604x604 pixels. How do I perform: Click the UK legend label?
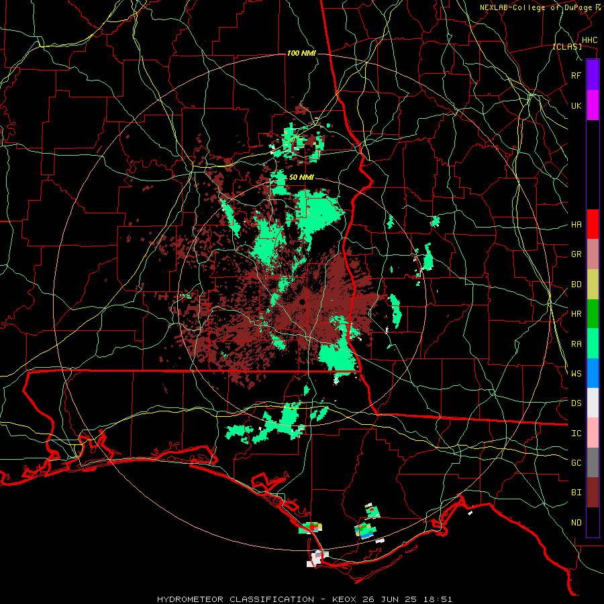[576, 105]
